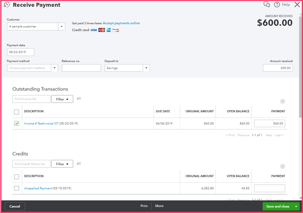
Task: Click the Save and close button
Action: [278, 206]
